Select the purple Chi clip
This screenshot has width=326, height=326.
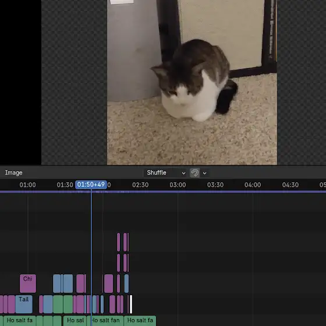(x=28, y=284)
